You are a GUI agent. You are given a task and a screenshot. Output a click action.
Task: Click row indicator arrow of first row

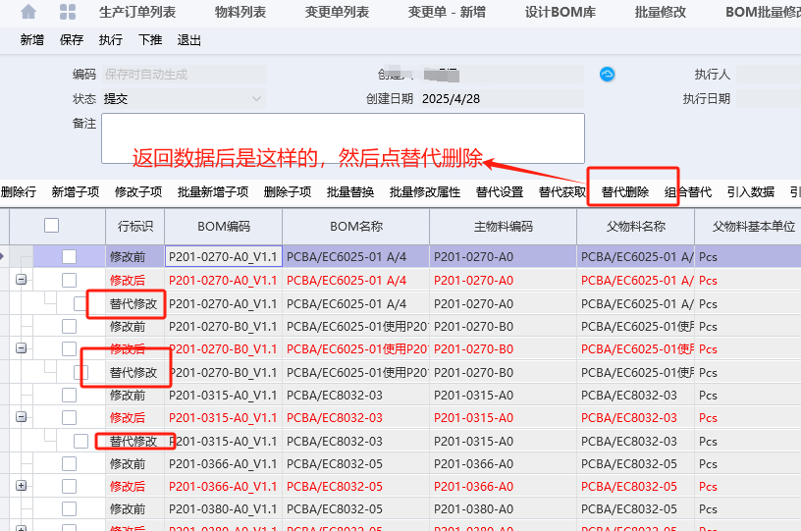coord(3,256)
